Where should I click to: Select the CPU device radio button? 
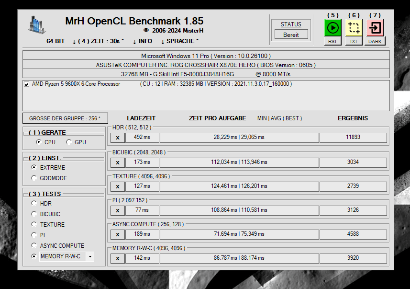(39, 142)
